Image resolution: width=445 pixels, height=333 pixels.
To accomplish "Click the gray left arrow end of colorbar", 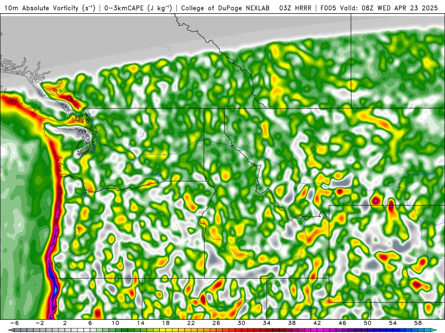I will point(11,330).
